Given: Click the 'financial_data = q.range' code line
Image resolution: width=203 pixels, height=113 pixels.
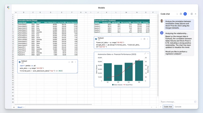Looking at the screenshot, I should coord(110,42).
